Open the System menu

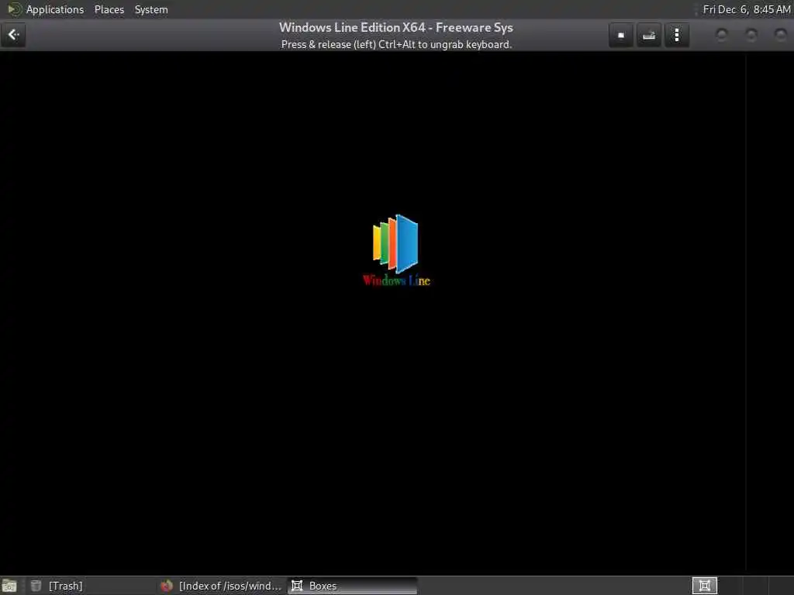[151, 9]
